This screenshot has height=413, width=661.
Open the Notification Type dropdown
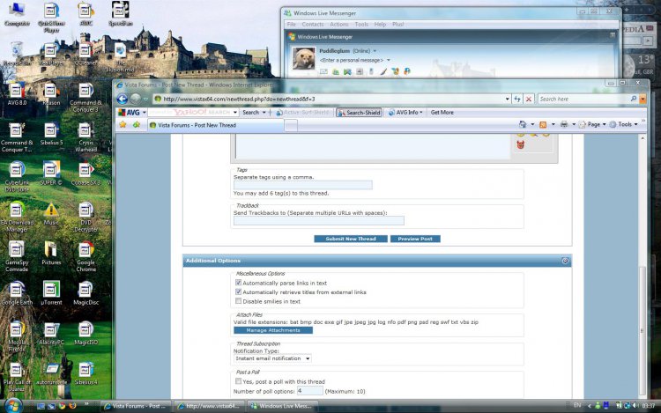click(272, 358)
